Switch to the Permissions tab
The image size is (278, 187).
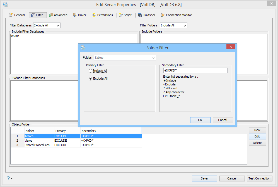[x=103, y=15]
